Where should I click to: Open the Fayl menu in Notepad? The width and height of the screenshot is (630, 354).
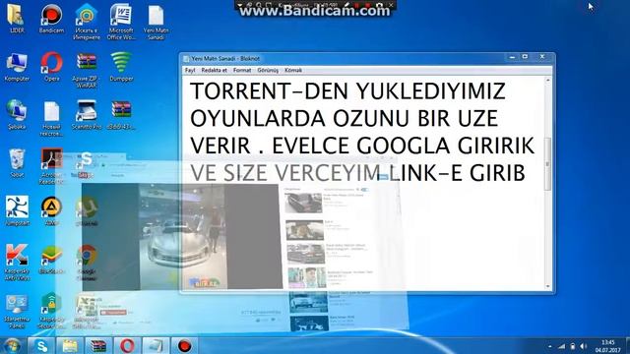tap(190, 70)
